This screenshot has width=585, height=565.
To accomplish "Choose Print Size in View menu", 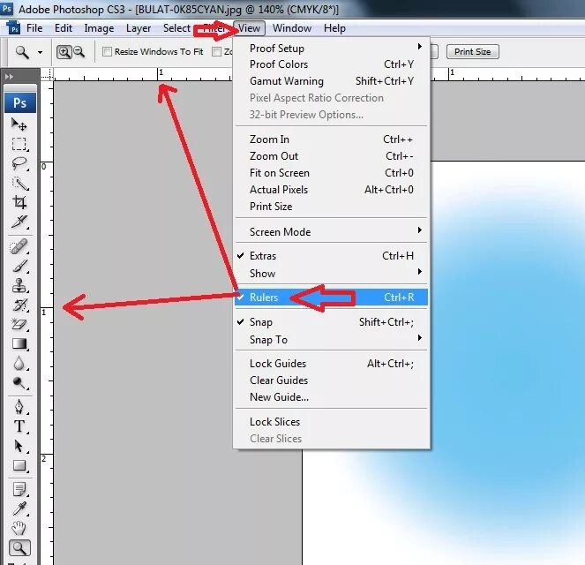I will click(x=331, y=207).
